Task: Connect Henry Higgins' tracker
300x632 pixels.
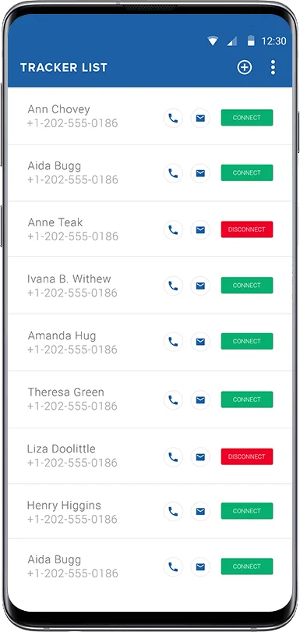Action: point(247,511)
